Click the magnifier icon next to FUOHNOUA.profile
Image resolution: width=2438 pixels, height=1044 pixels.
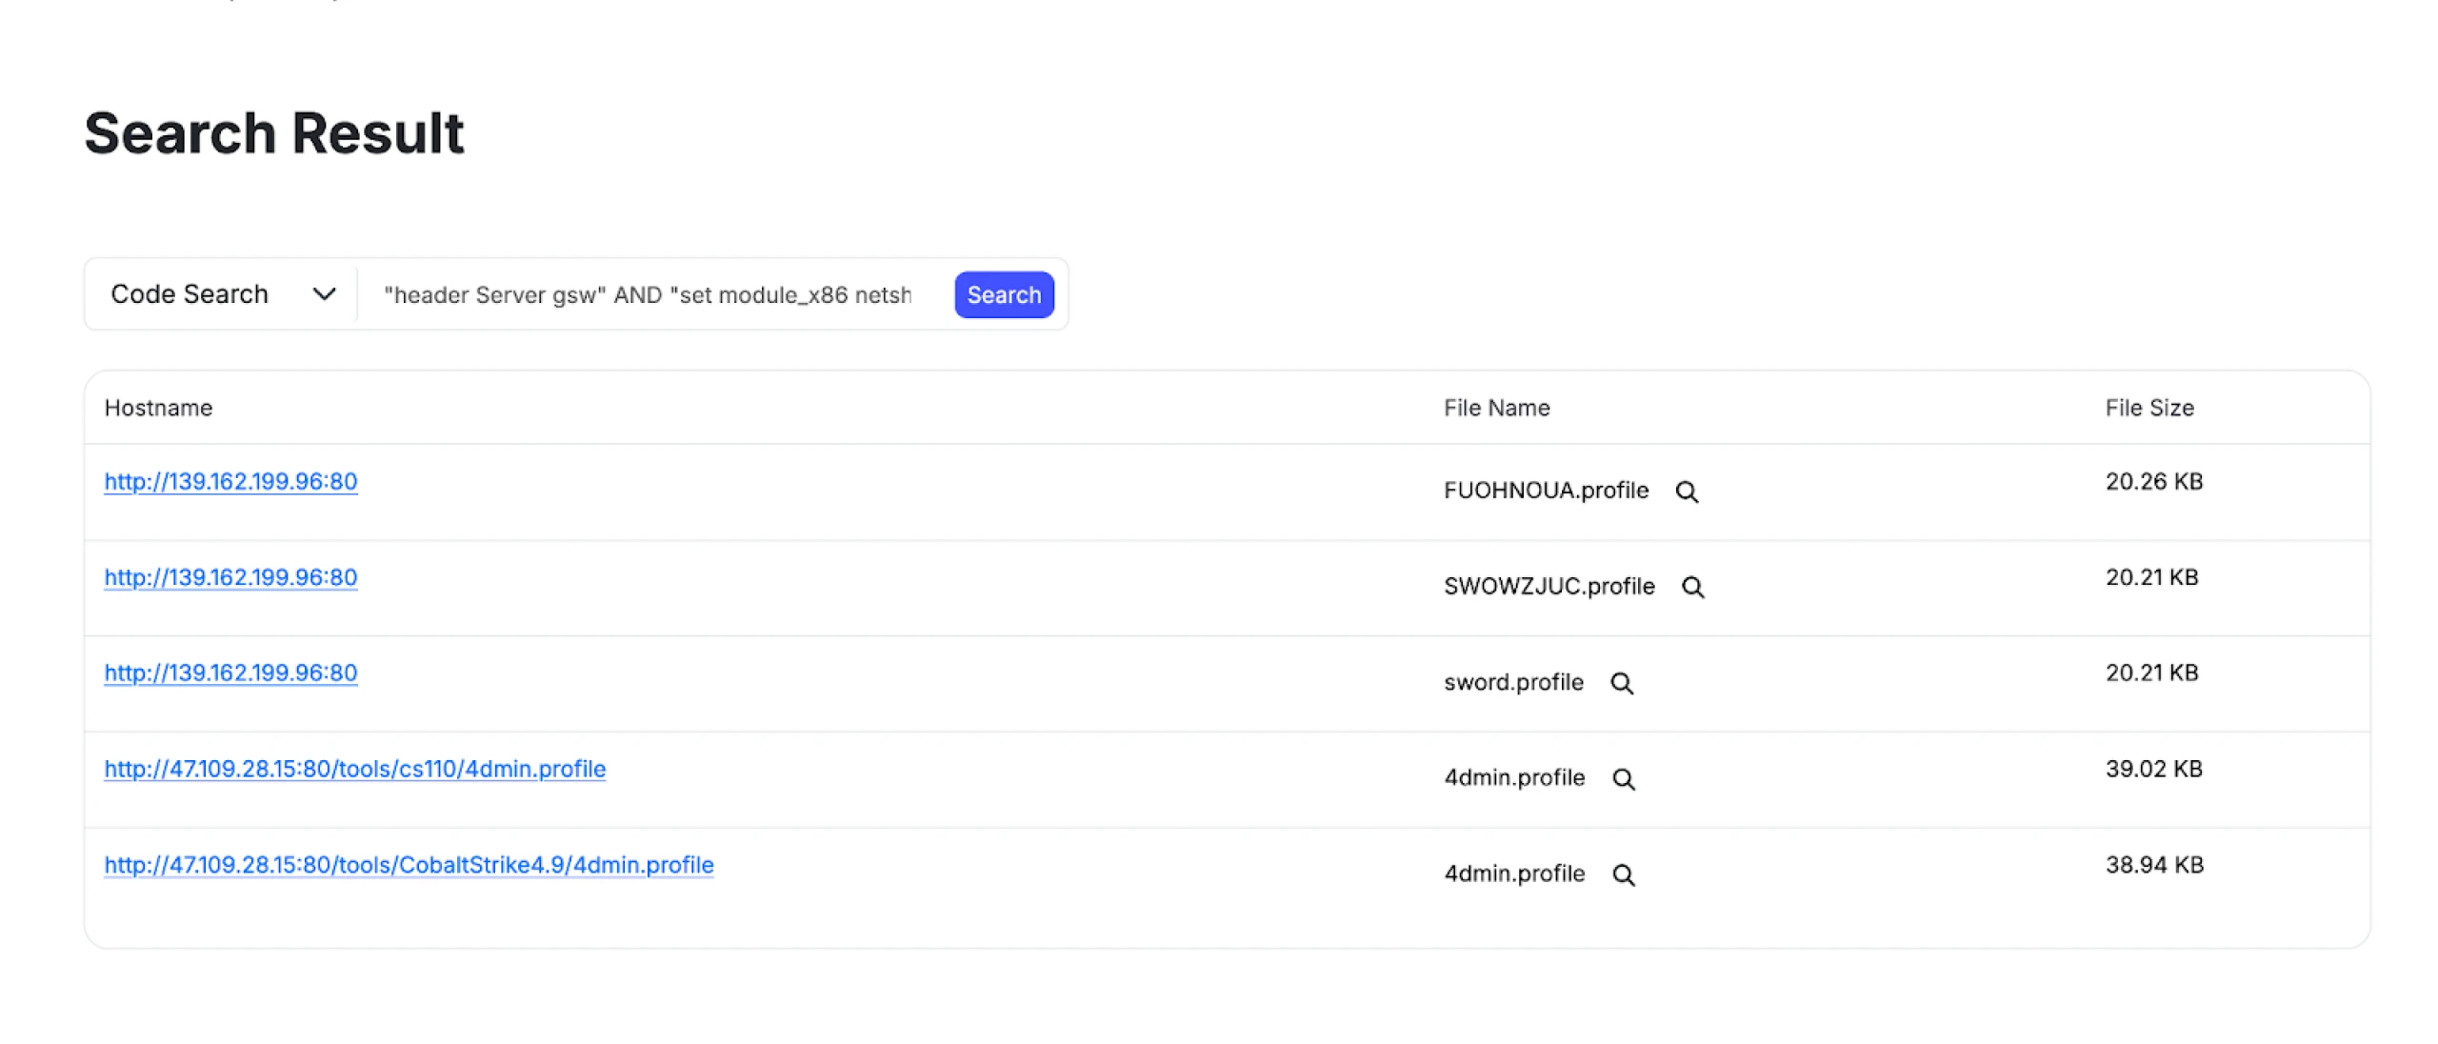click(x=1687, y=492)
